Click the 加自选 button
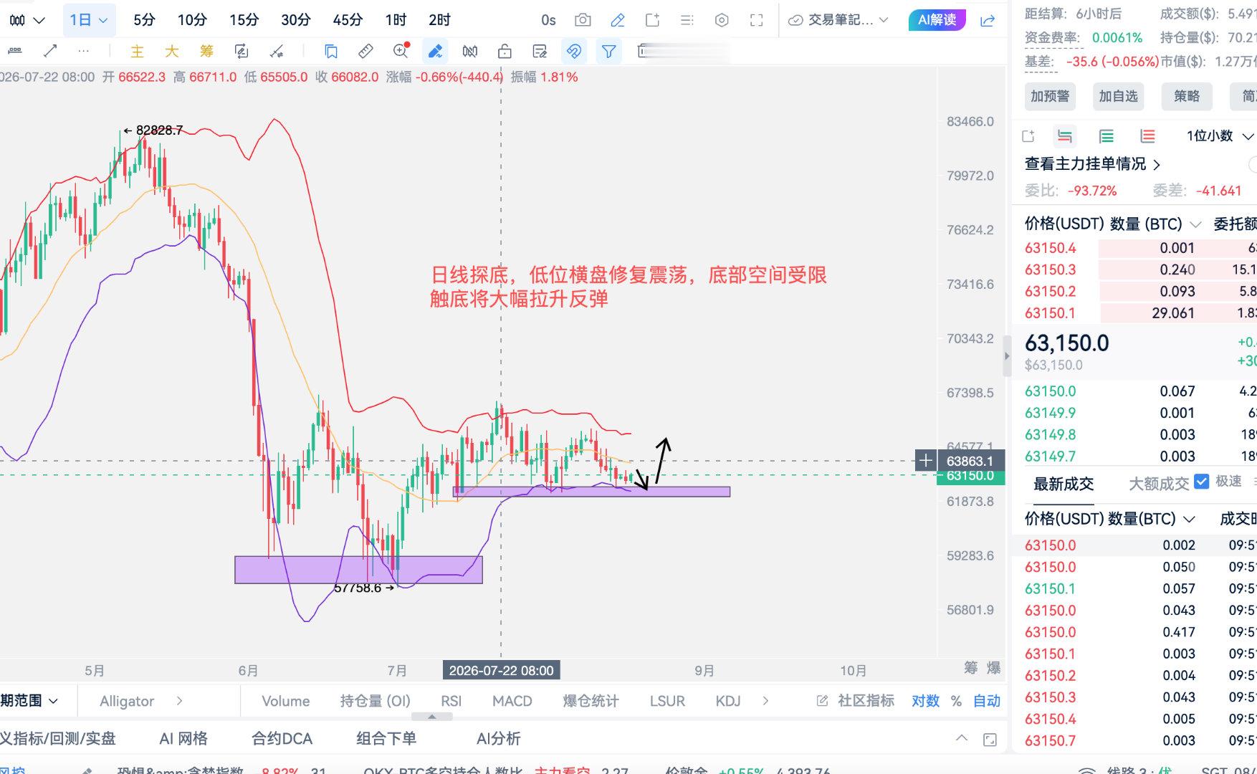 pos(1118,96)
